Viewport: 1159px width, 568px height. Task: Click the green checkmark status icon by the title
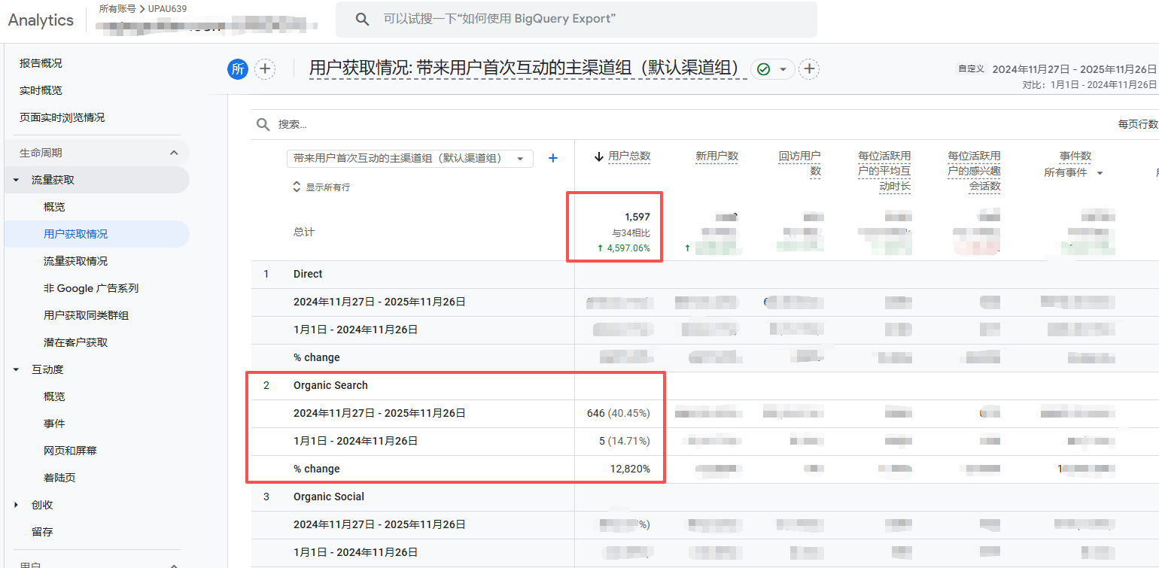pos(764,69)
